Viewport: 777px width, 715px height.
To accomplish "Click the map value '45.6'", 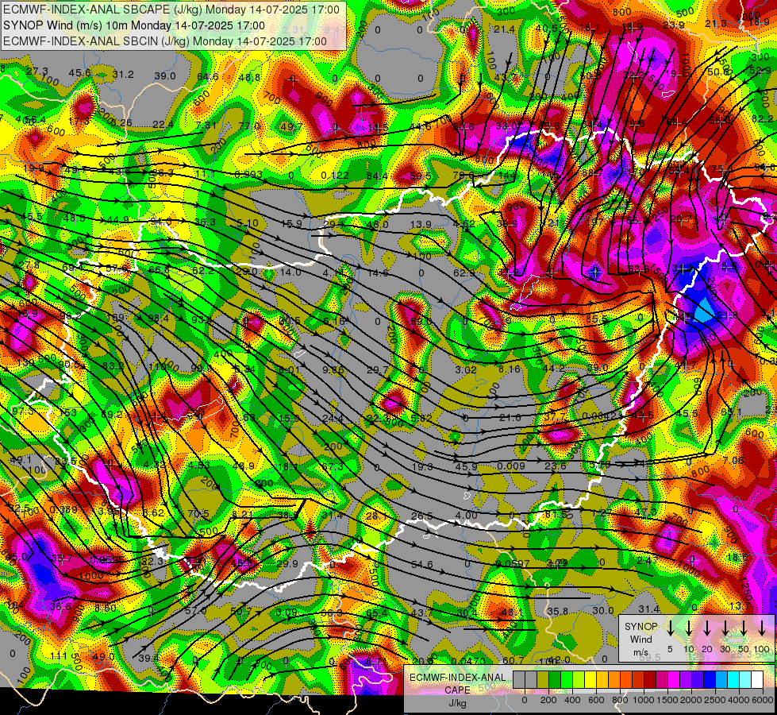I will 80,73.
